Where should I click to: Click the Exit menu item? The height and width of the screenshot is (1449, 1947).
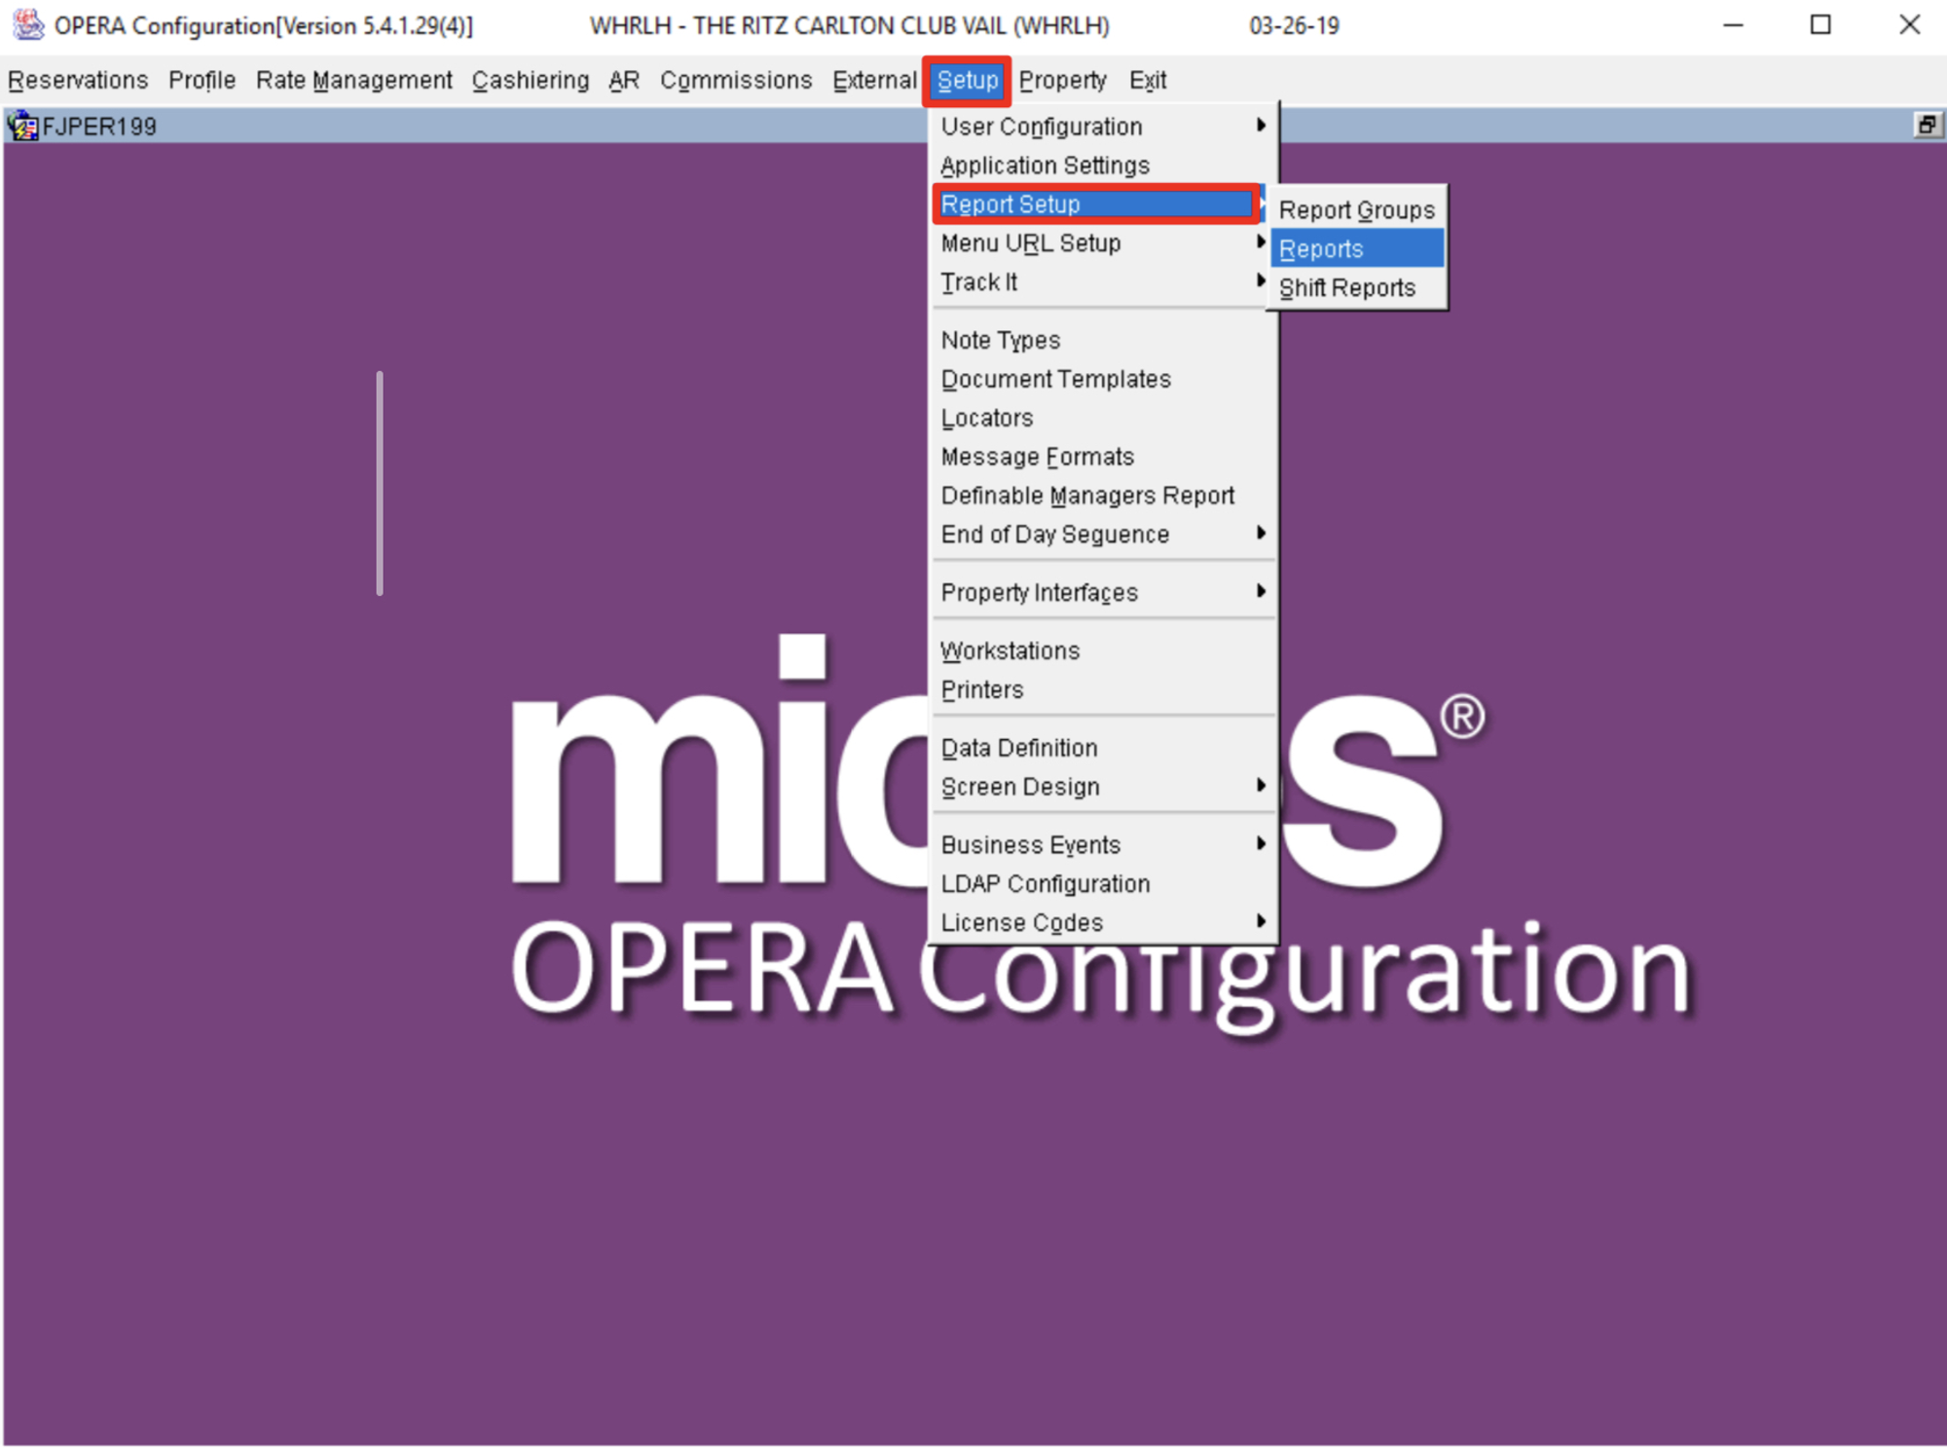[x=1147, y=80]
